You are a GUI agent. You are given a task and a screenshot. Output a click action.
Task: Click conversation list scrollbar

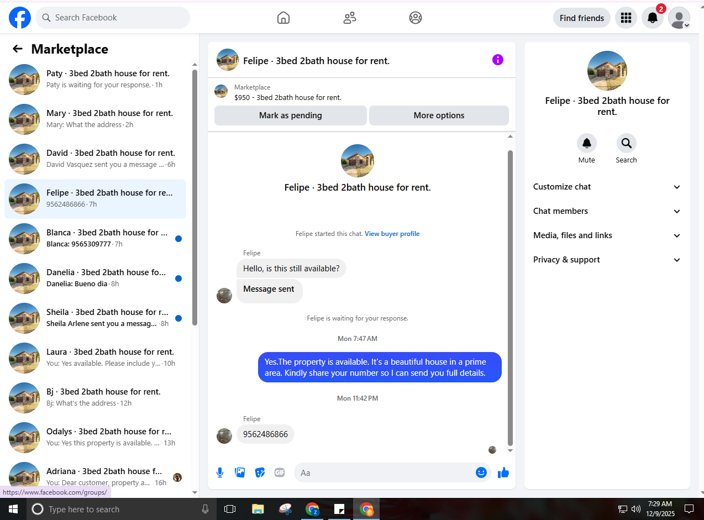point(195,198)
